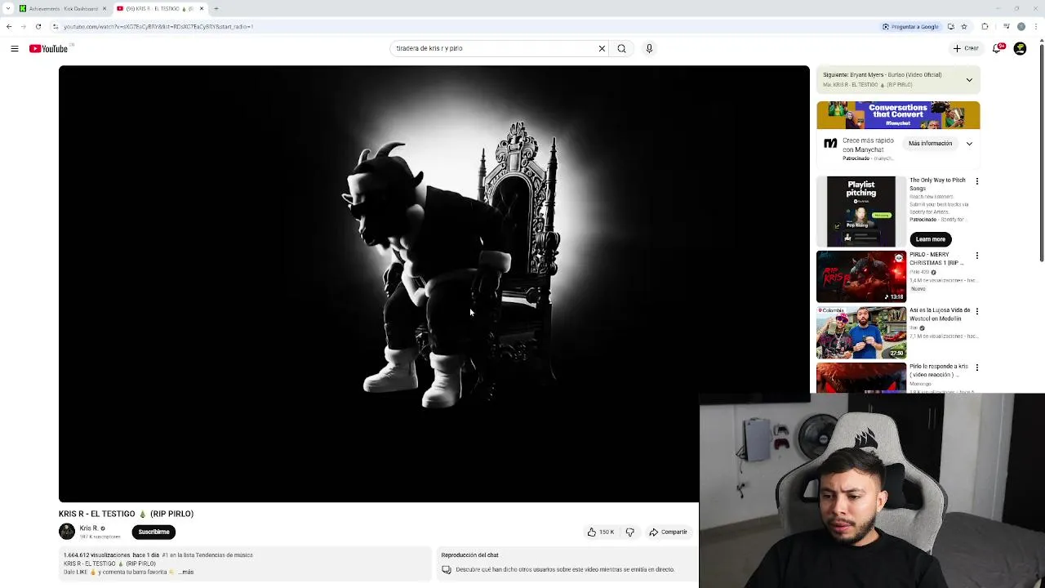View site information icon in the address bar
The image size is (1045, 588).
[56, 26]
